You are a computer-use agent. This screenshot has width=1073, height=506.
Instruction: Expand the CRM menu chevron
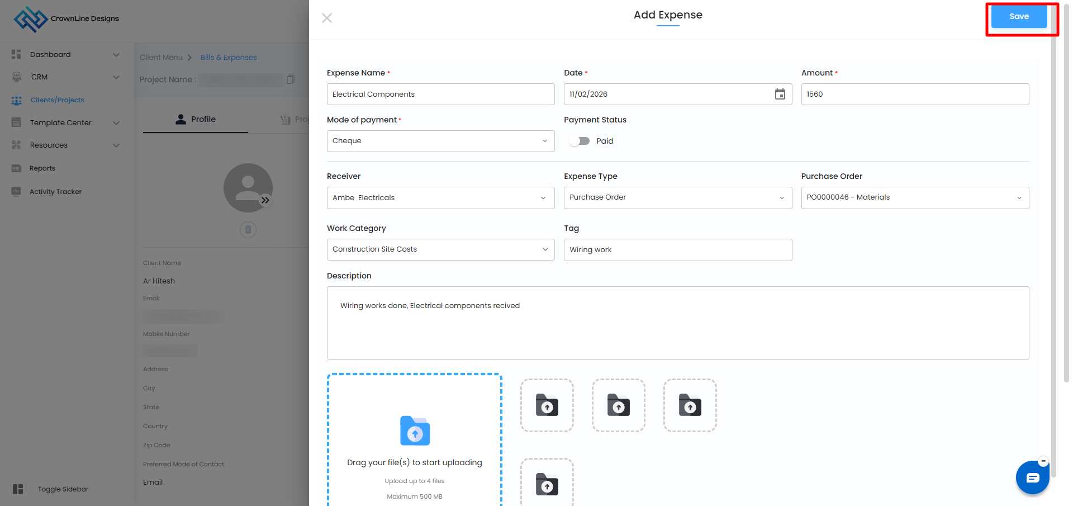pos(116,77)
